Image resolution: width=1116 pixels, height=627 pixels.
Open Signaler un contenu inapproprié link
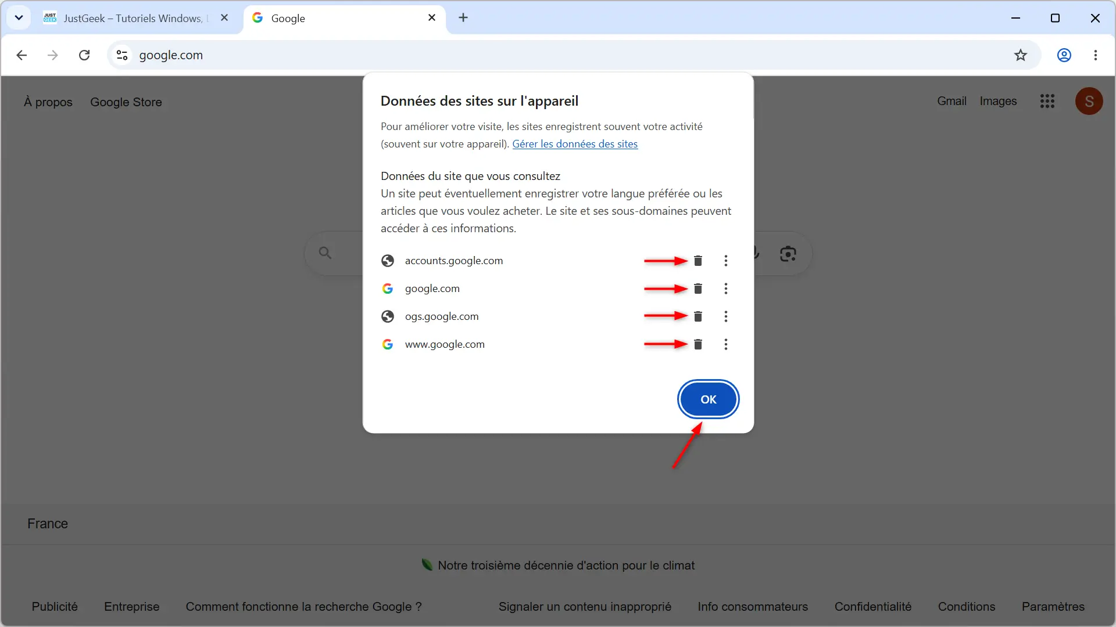(585, 607)
